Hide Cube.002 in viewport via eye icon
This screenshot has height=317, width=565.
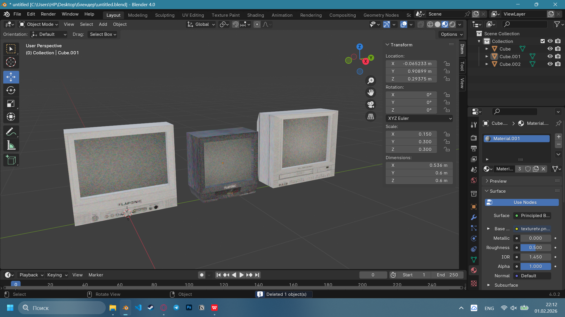[x=550, y=64]
